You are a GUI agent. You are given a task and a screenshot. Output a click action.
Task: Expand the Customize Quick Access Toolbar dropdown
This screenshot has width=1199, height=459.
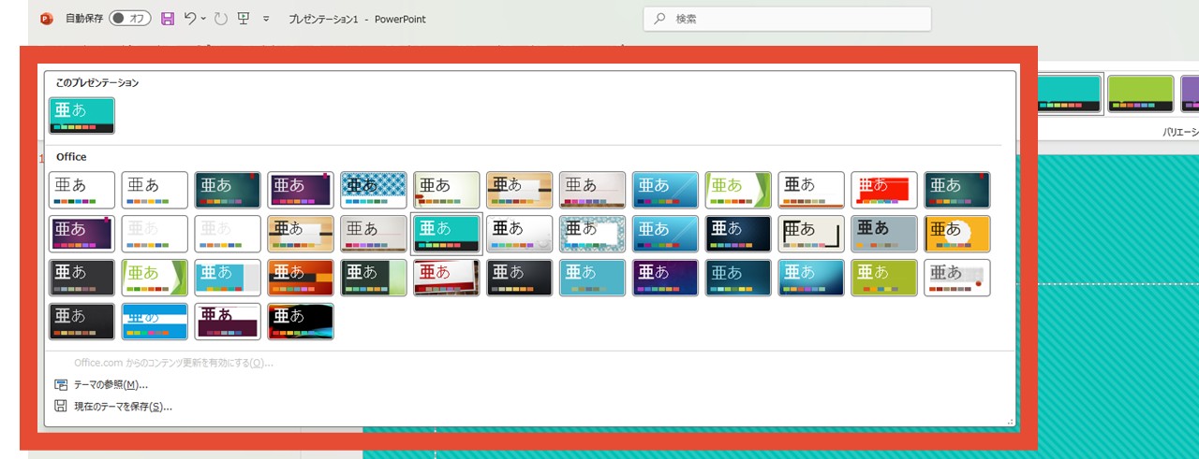[x=267, y=19]
